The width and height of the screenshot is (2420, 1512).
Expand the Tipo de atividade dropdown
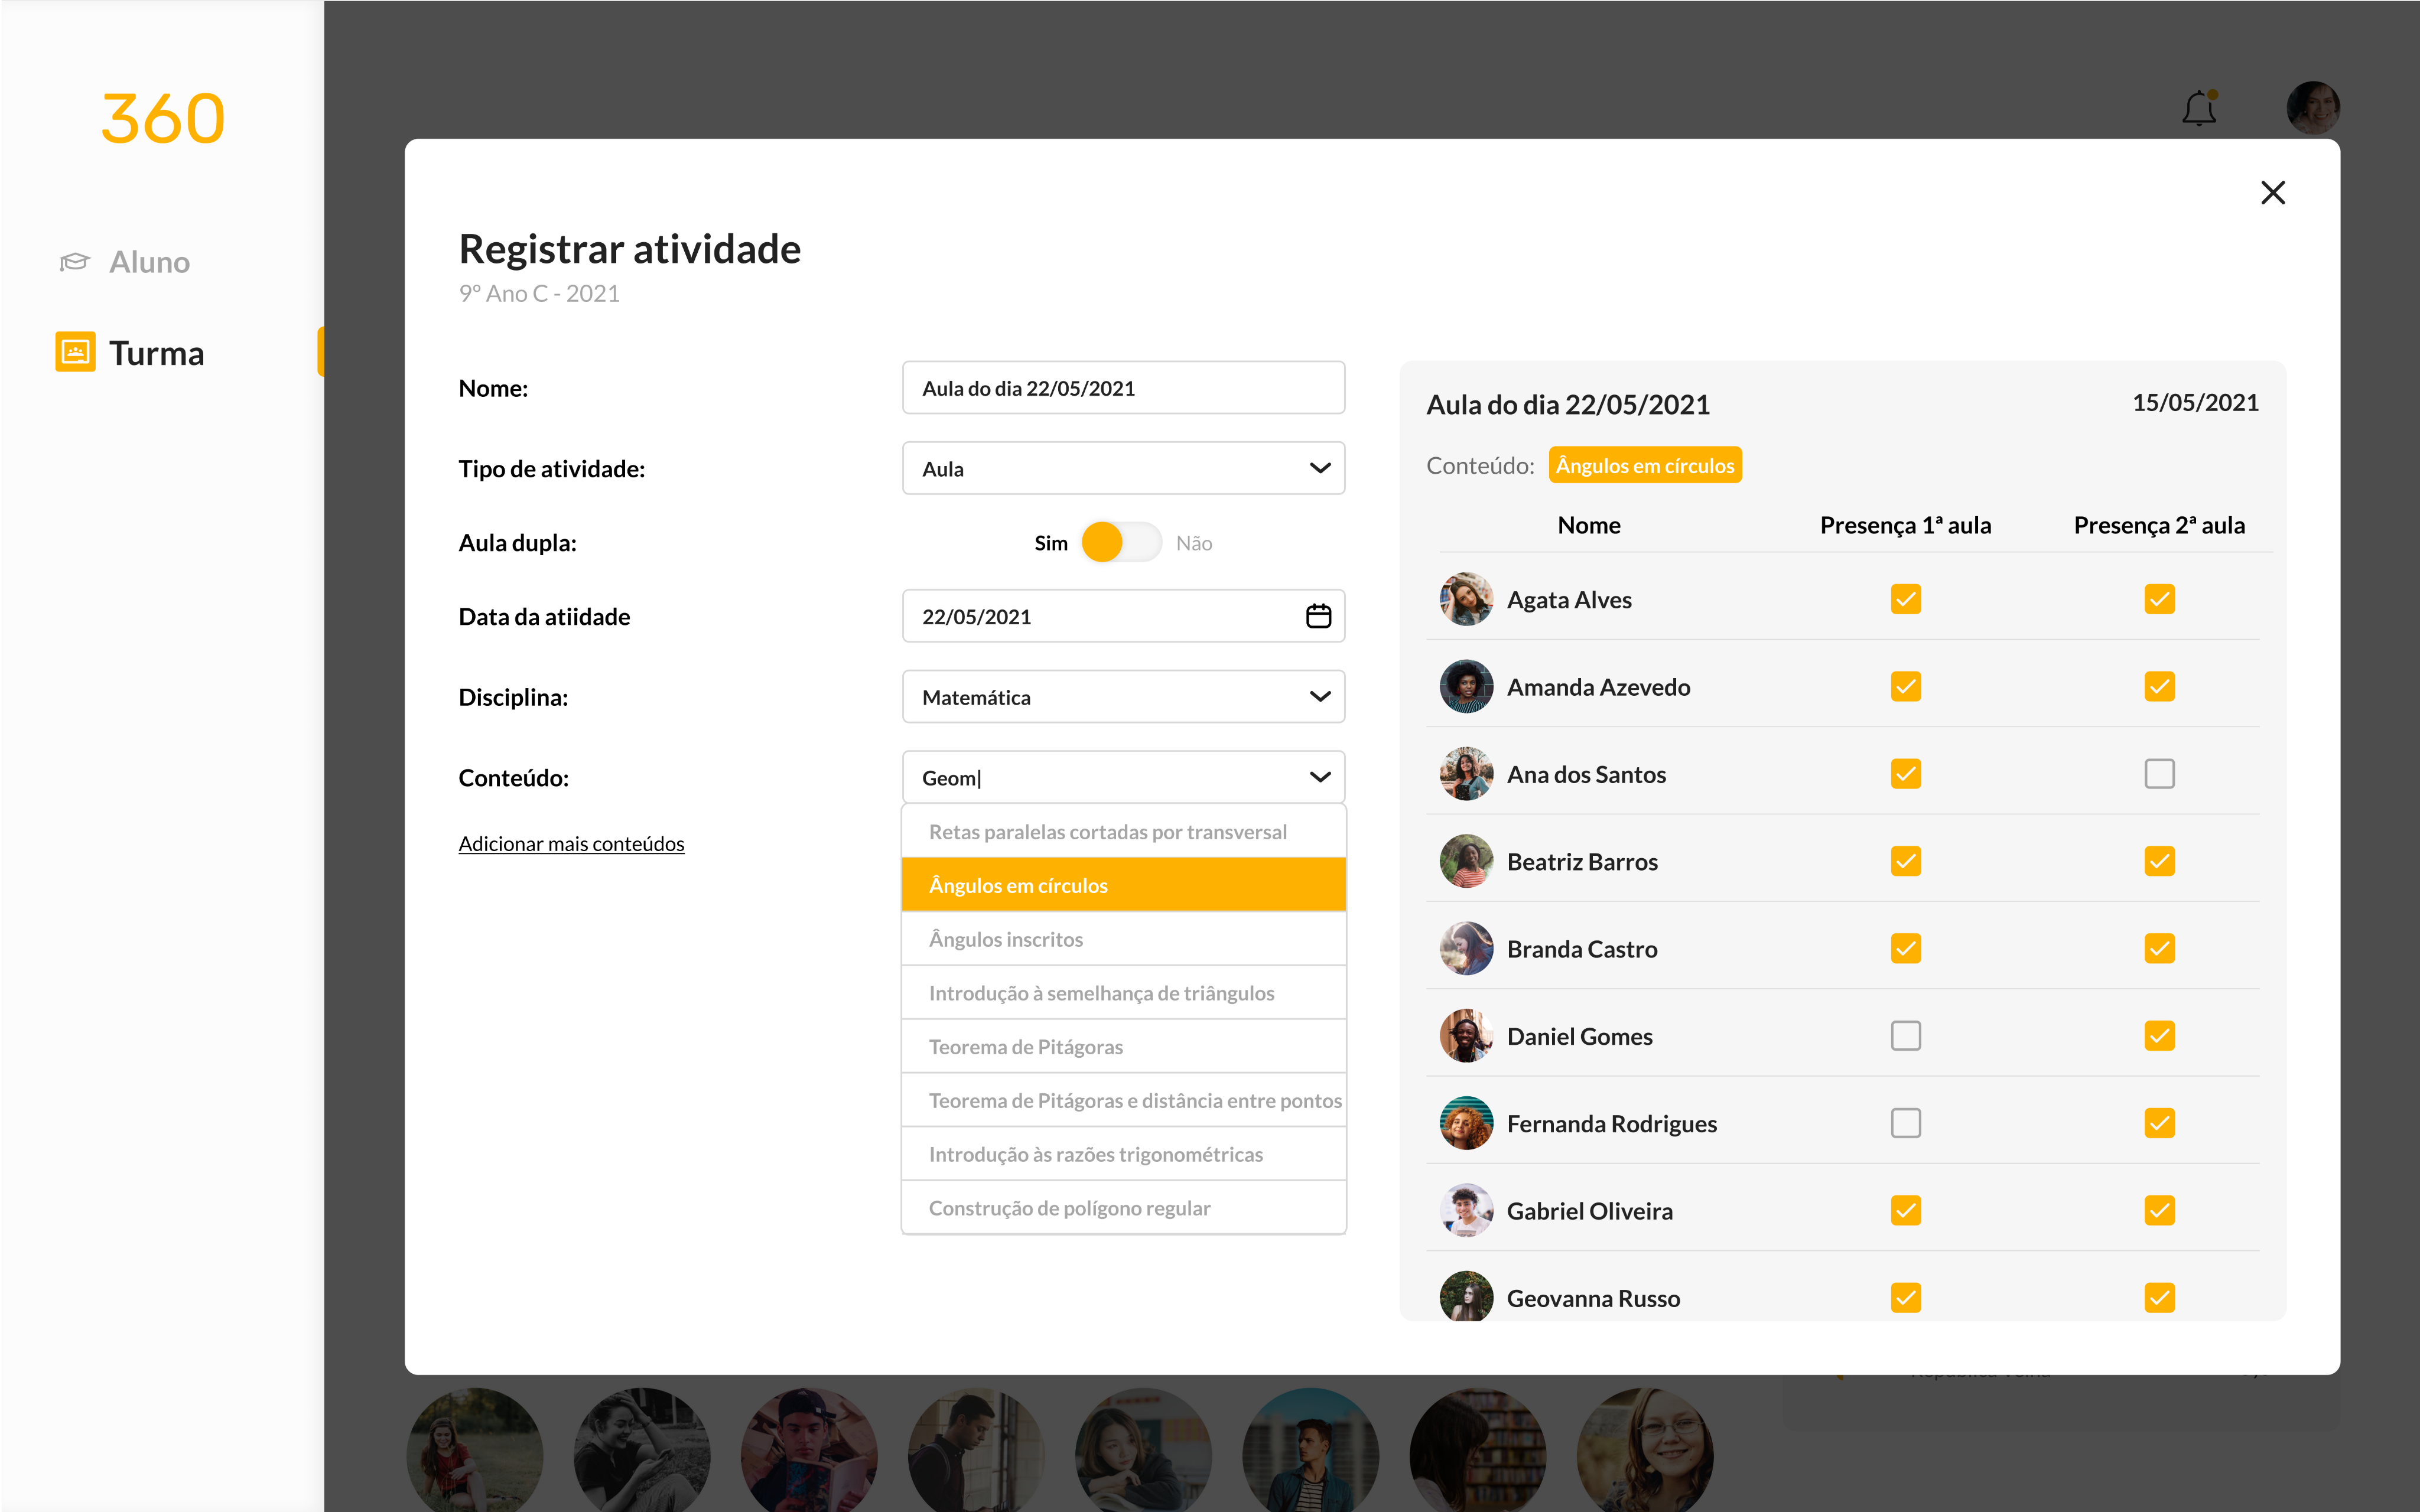(x=1319, y=468)
